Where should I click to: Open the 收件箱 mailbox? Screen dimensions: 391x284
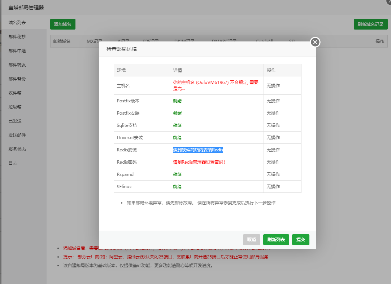pos(15,93)
